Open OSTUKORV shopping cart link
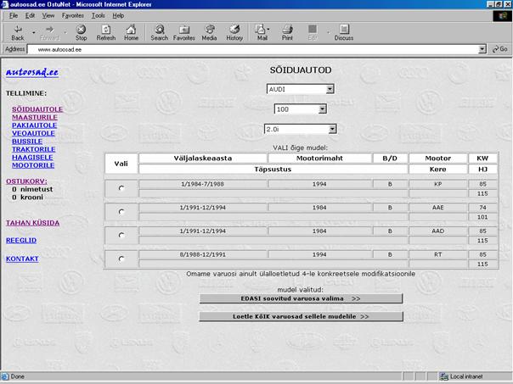Viewport: 513px width, 384px height. pos(26,181)
